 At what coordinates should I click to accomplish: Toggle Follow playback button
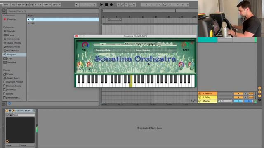pos(77,5)
